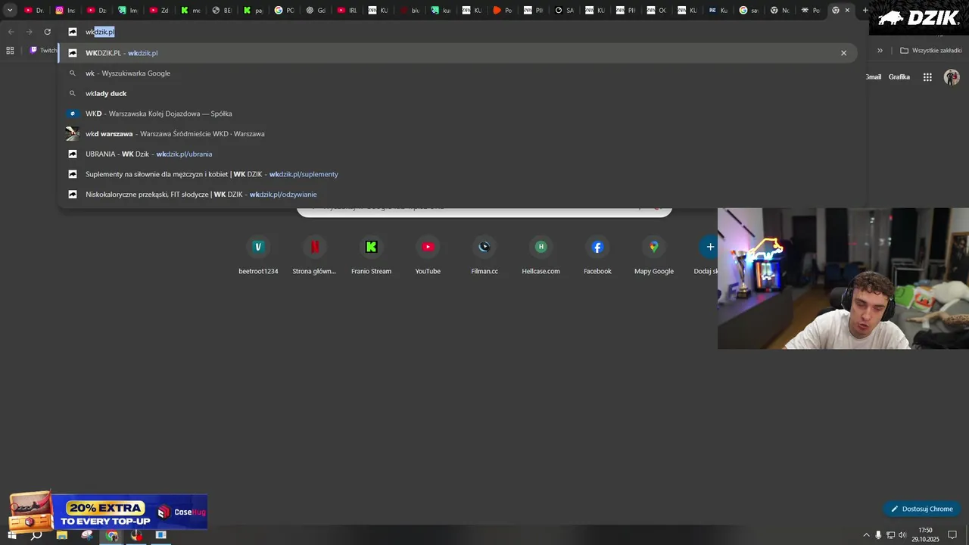Open new browser tab with plus button
Viewport: 969px width, 545px height.
[x=865, y=11]
